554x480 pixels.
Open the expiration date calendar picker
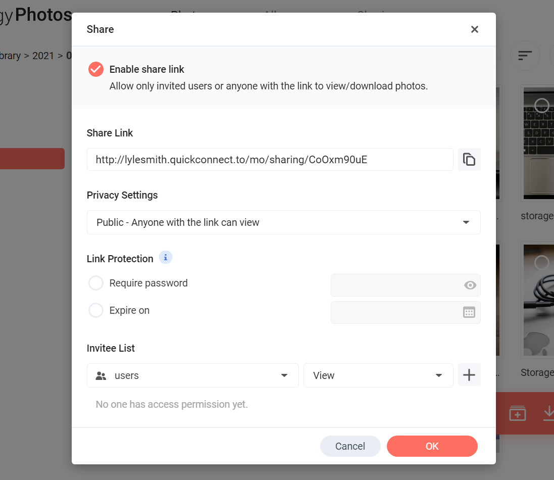coord(469,312)
